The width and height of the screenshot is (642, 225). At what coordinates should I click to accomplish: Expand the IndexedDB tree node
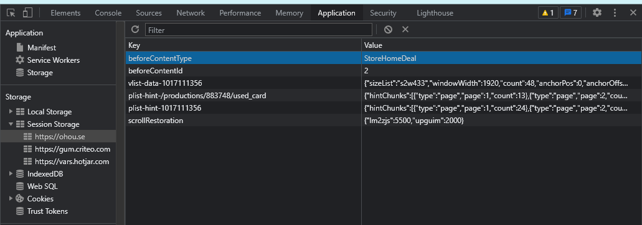[x=11, y=174]
